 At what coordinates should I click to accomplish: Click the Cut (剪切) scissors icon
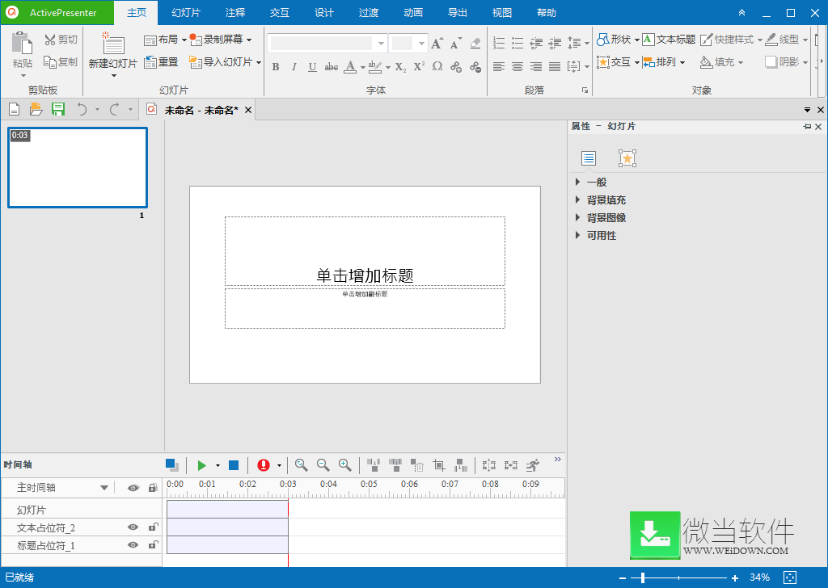pos(50,40)
